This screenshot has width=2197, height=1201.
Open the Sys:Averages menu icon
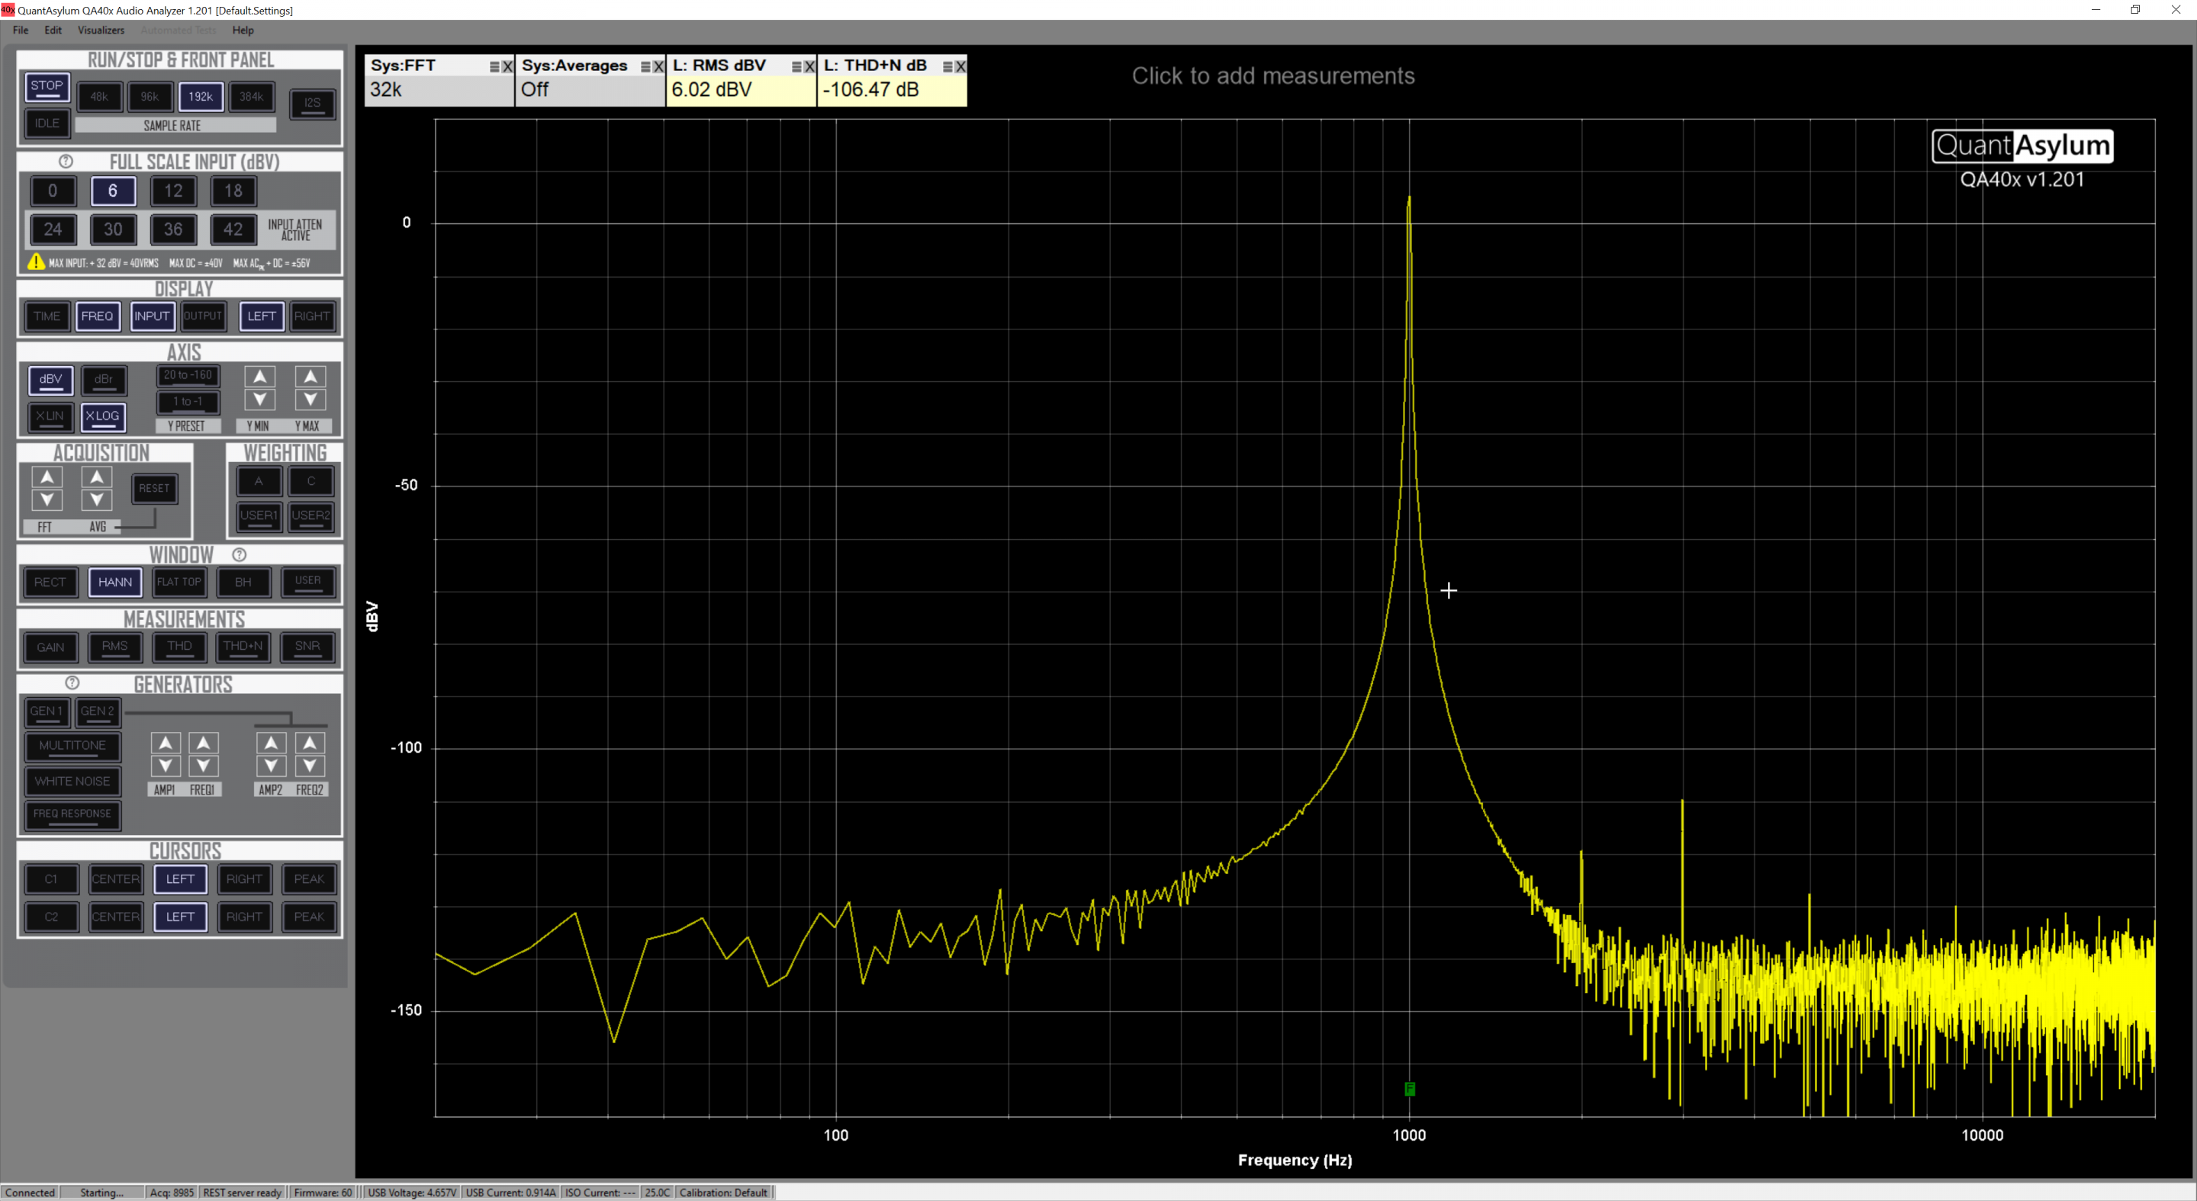point(646,66)
